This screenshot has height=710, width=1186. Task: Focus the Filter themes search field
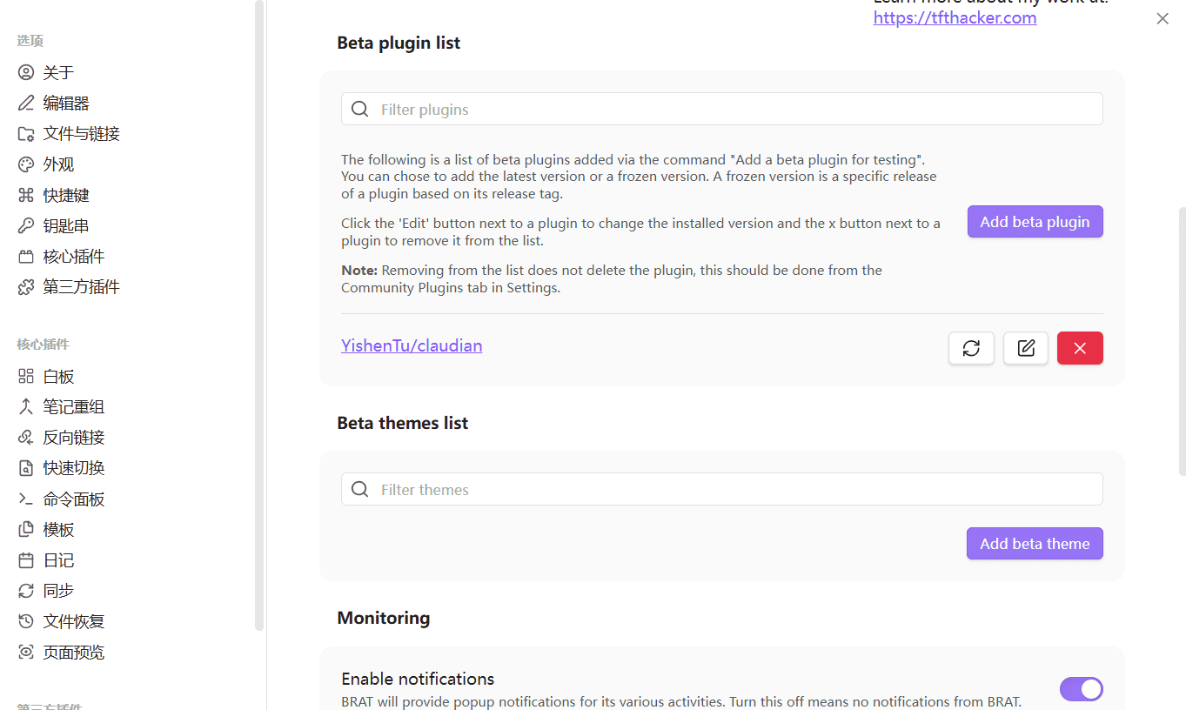pos(722,489)
